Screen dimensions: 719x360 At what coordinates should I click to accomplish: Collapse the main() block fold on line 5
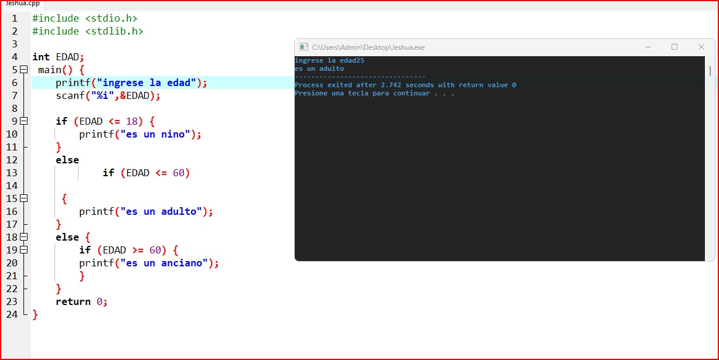click(24, 70)
